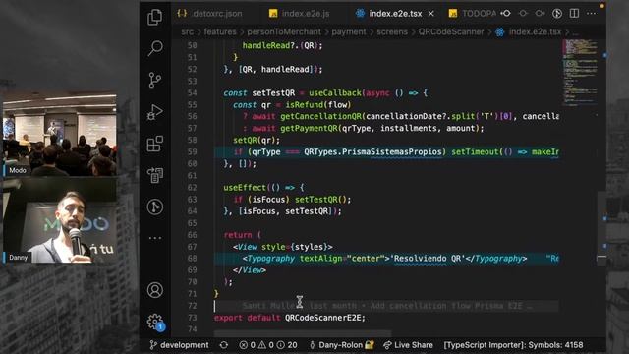Screen dimensions: 629x354
Task: Synchronize changes via status bar sync icon
Action: [224, 345]
